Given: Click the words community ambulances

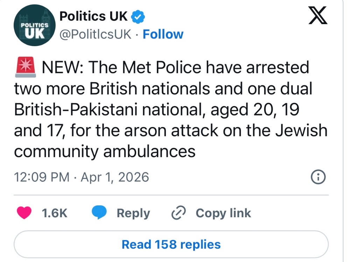Looking at the screenshot, I should point(105,151).
